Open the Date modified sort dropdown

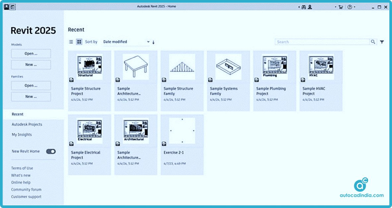(x=126, y=42)
